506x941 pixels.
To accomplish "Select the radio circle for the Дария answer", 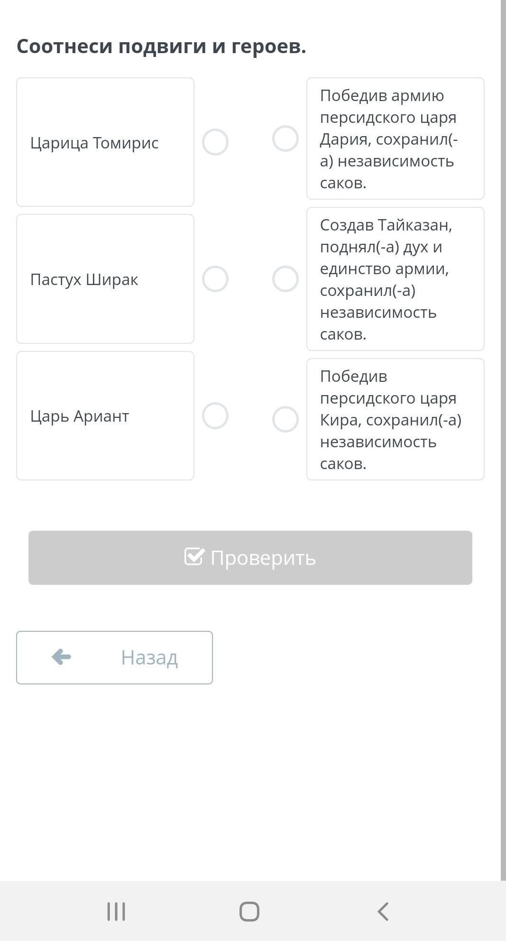I will coord(285,138).
